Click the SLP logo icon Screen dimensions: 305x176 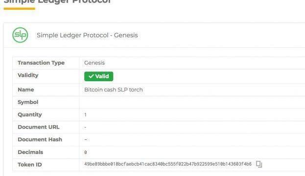point(20,35)
